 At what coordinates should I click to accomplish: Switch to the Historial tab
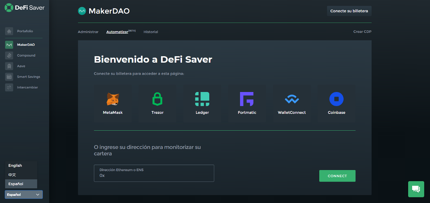coord(151,32)
